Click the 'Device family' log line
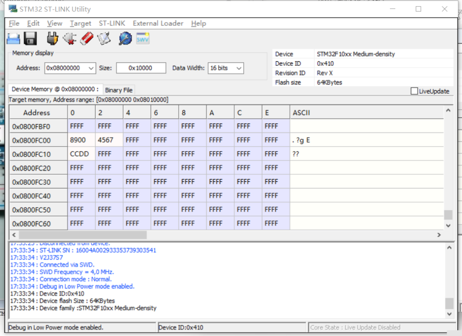Screen dimensions: 462x336 pyautogui.click(x=83, y=308)
